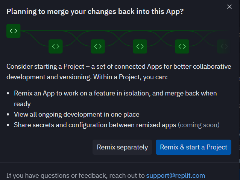Screen dimensions: 240x180
Task: Choose Remix separately
Action: (122, 147)
